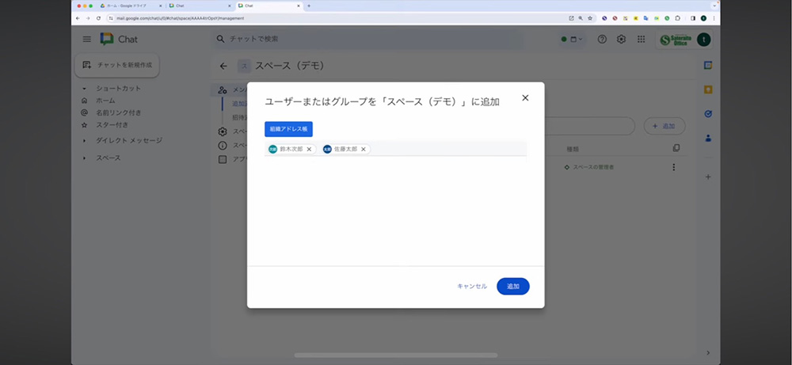Click the copy icon above member list
This screenshot has width=792, height=365.
[676, 148]
